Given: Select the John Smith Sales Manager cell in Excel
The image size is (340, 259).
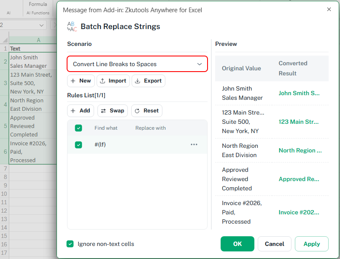Looking at the screenshot, I should pos(33,61).
